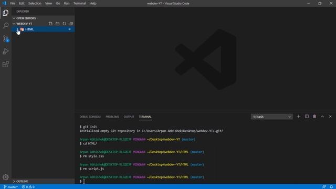This screenshot has height=189, width=336.
Task: Close the terminal panel
Action: 330,117
